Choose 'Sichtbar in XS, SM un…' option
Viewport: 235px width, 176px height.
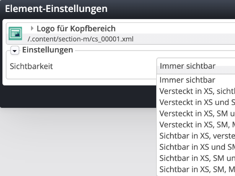(x=197, y=158)
